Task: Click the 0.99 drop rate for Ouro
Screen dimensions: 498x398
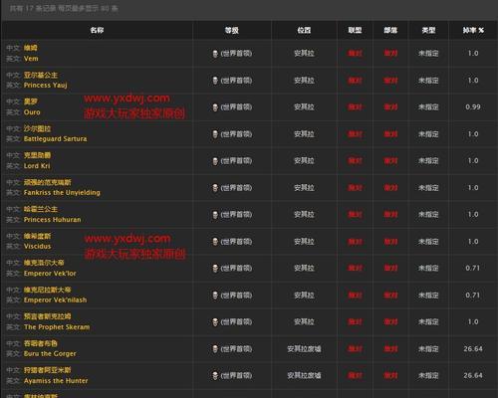Action: pos(473,107)
